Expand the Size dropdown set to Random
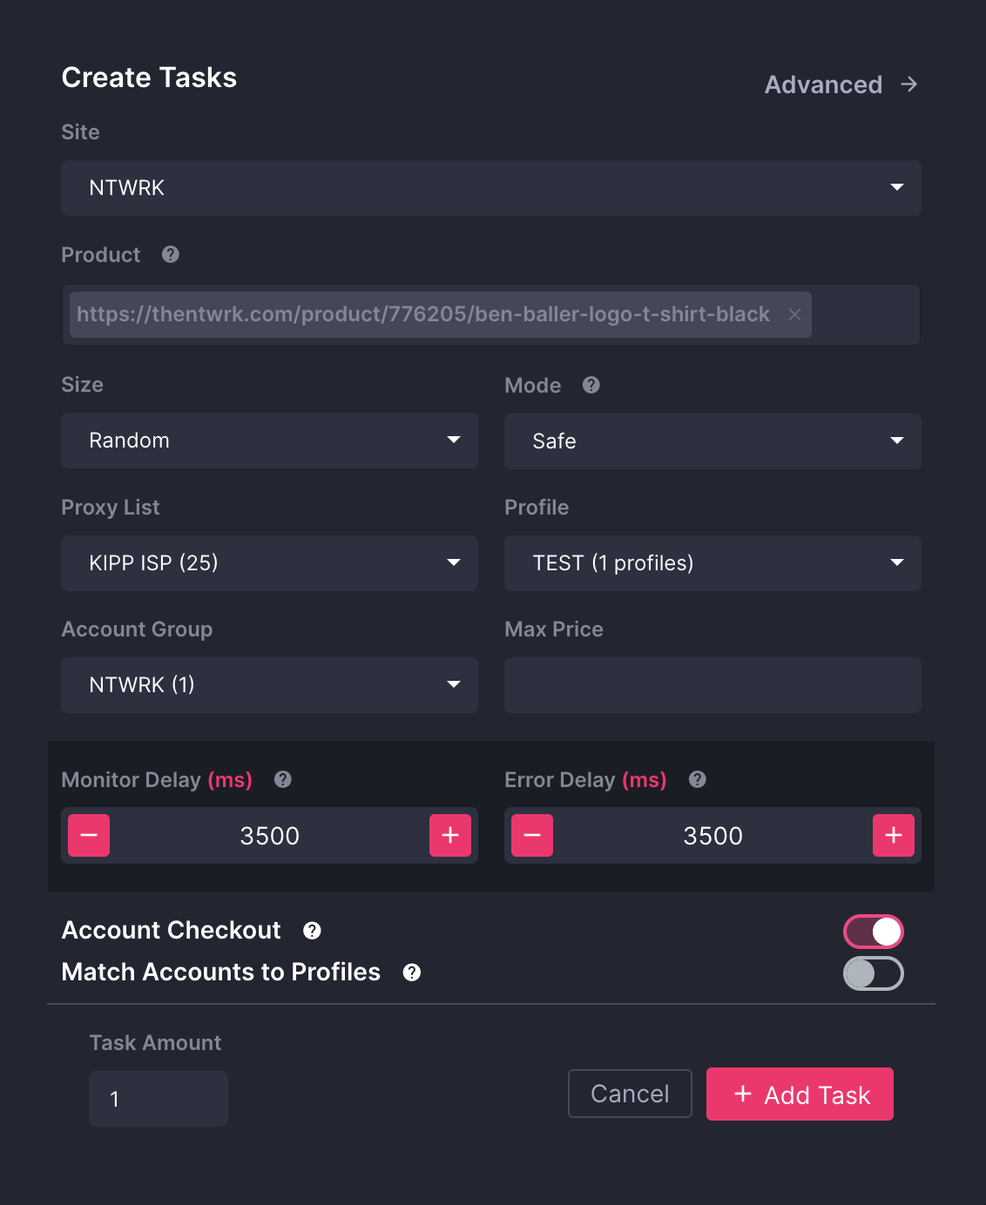Screen dimensions: 986x1205 click(x=269, y=441)
